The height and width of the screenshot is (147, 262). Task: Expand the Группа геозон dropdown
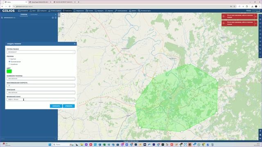click(x=41, y=52)
